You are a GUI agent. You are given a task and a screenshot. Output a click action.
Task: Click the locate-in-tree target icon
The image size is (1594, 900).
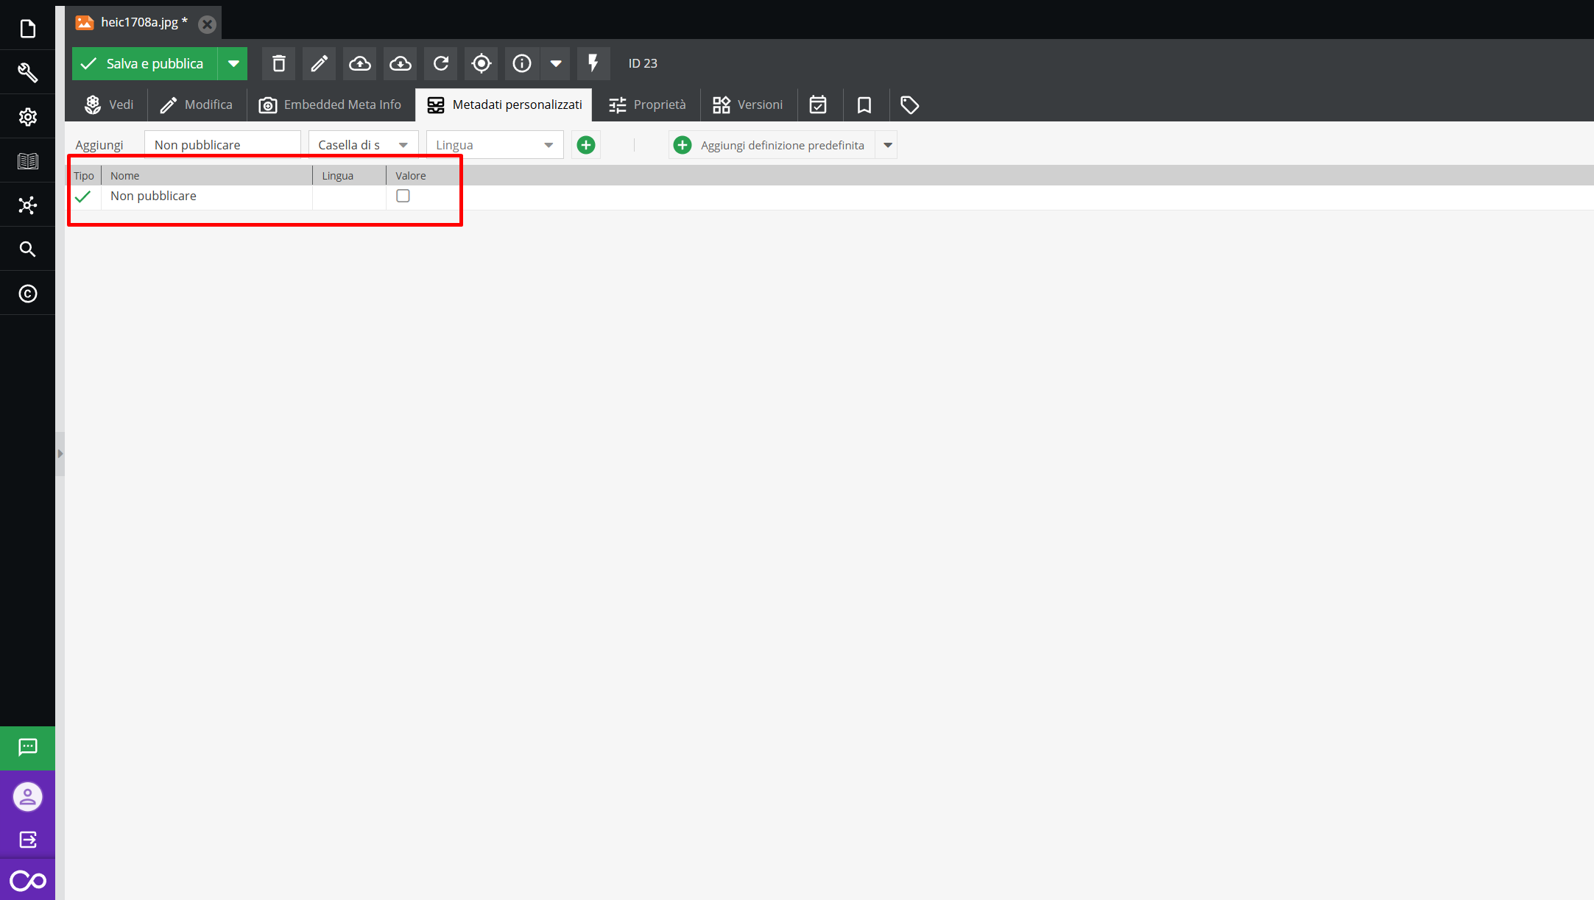pyautogui.click(x=481, y=64)
